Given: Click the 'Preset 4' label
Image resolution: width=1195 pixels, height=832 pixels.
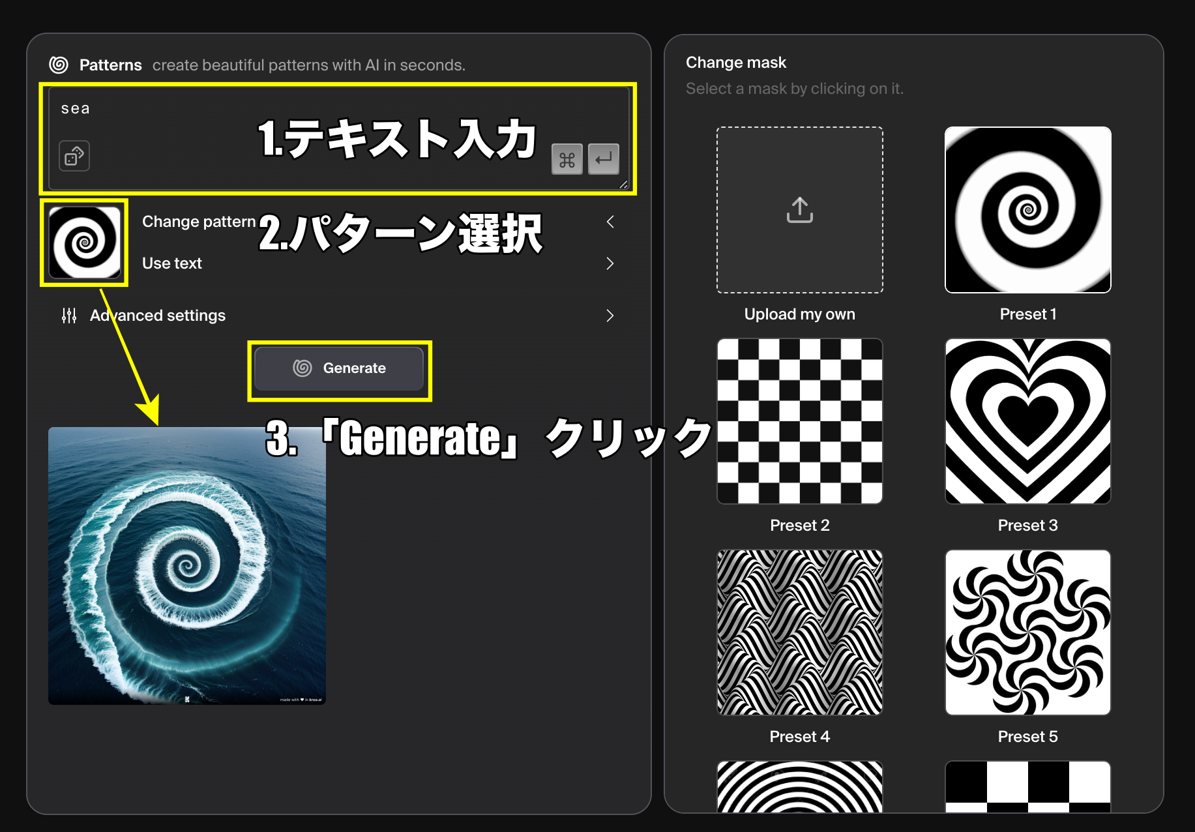Looking at the screenshot, I should [800, 737].
